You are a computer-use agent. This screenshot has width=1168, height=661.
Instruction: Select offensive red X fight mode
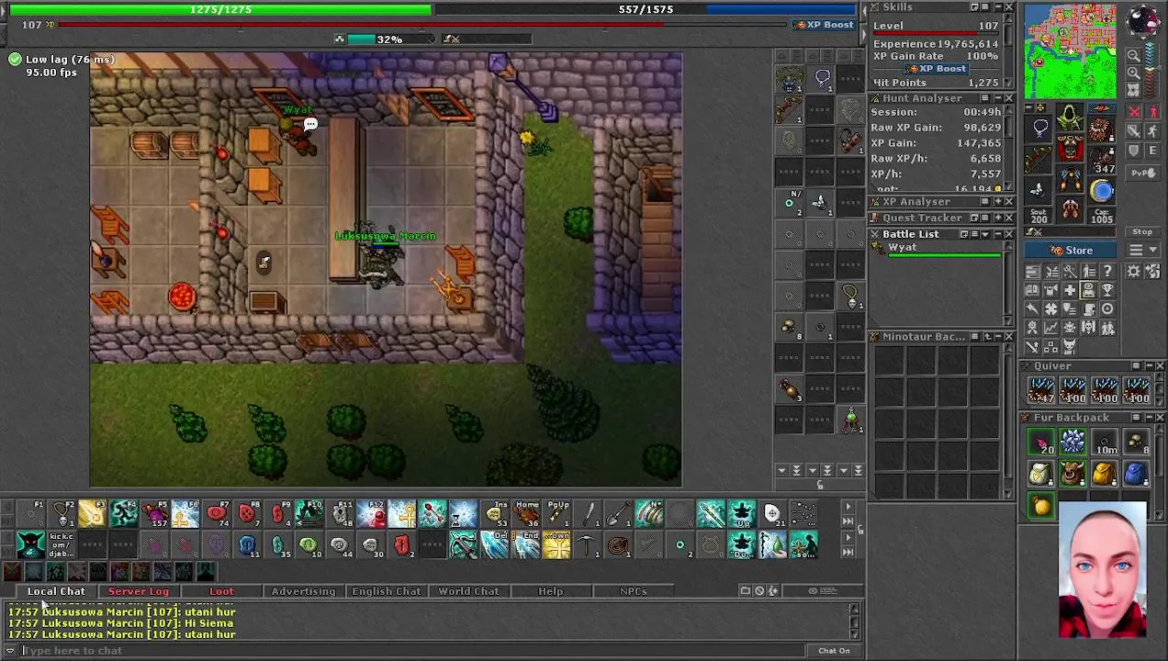point(1135,113)
